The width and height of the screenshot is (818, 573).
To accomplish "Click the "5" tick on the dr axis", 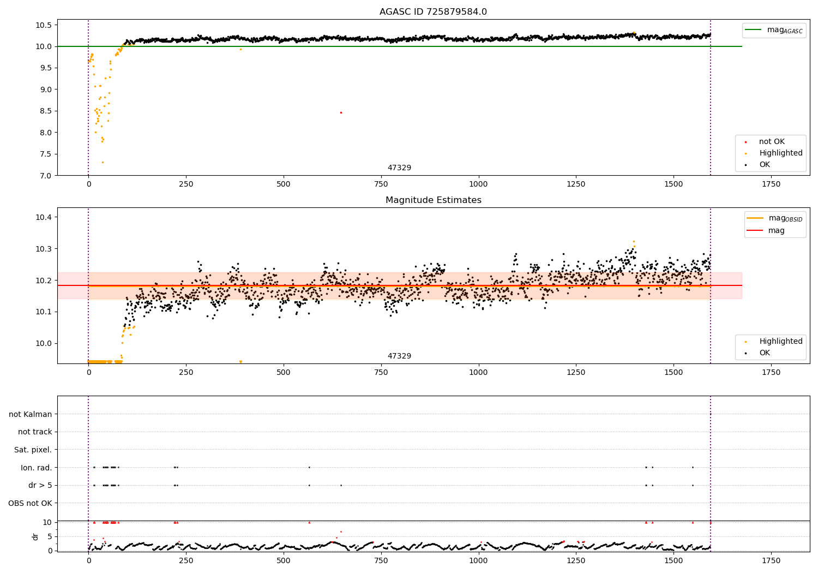I will pyautogui.click(x=50, y=536).
